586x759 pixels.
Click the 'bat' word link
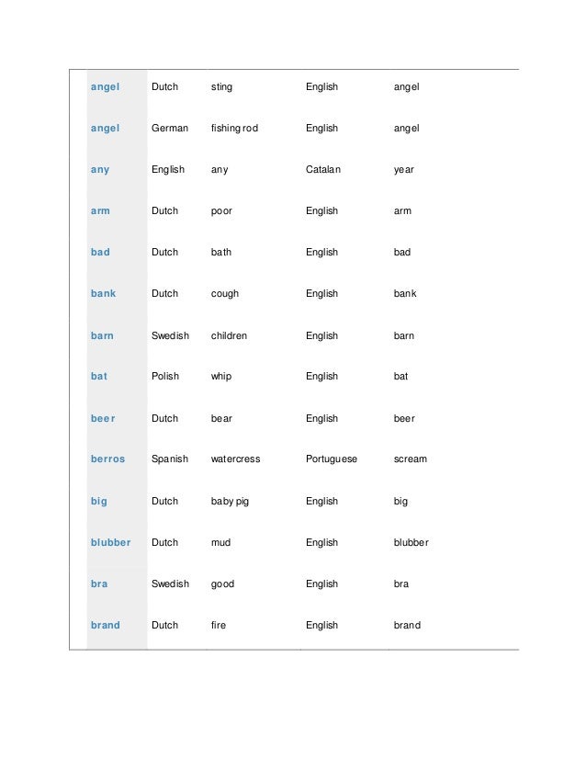click(98, 376)
